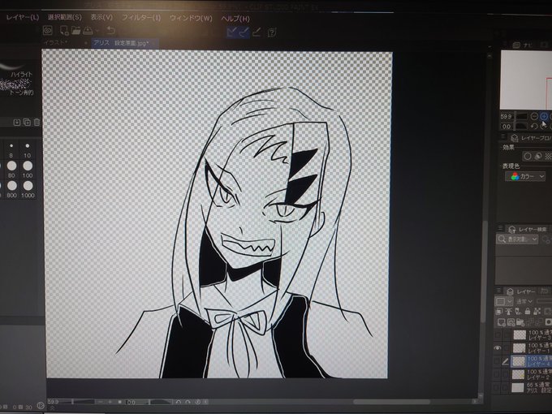Open the ウィンドウ(W) menu
552x414 pixels.
(x=191, y=18)
